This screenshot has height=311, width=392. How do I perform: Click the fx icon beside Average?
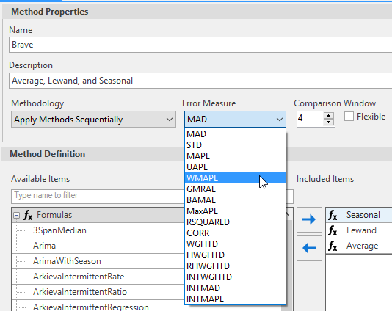tap(333, 246)
